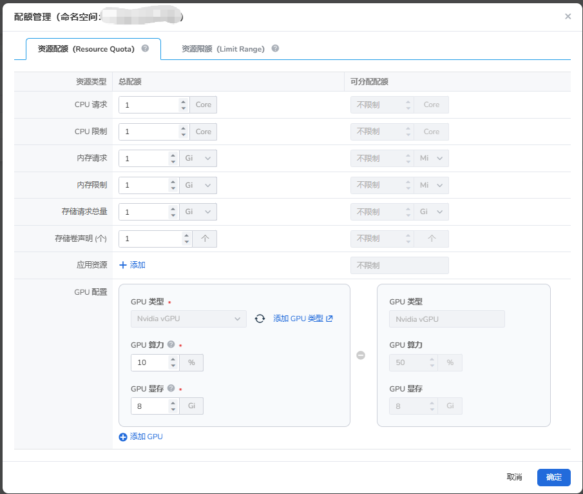Screen dimensions: 583x494
Task: Focus the CPU 请求 total quota input
Action: [149, 105]
